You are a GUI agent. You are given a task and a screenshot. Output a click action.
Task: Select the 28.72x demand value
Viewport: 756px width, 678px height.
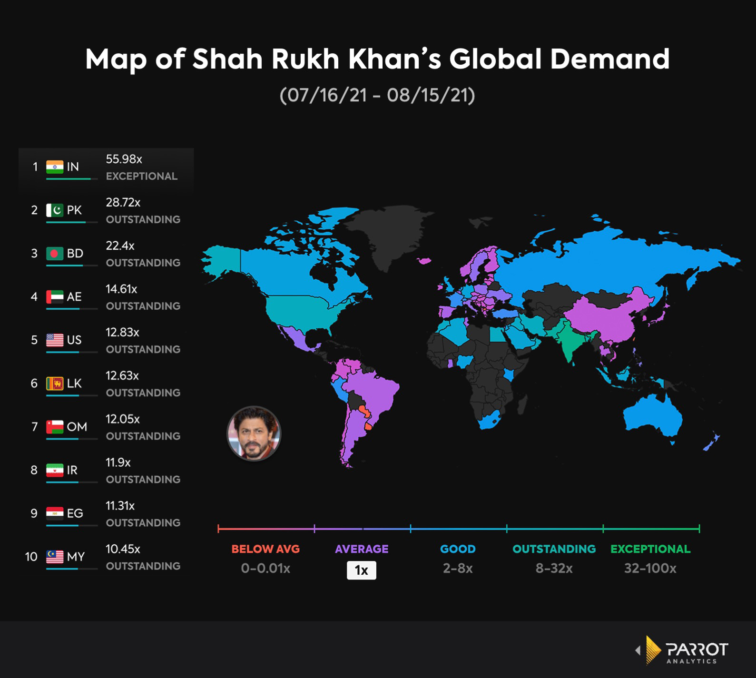pos(123,202)
